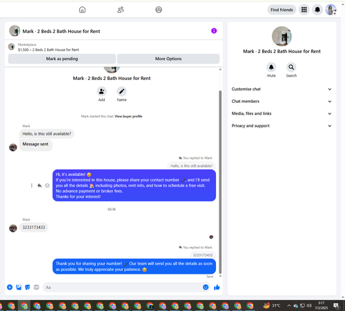Click the Find friends button
This screenshot has width=345, height=311.
point(282,10)
